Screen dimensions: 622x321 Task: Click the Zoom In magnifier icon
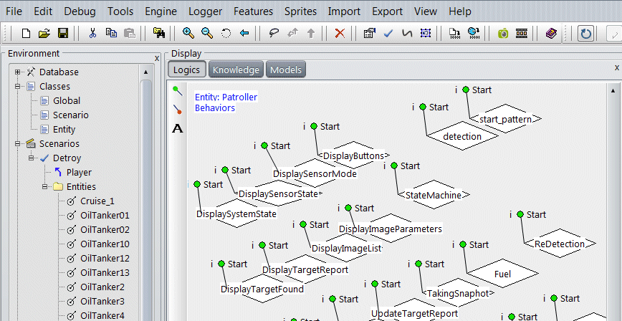pyautogui.click(x=188, y=34)
